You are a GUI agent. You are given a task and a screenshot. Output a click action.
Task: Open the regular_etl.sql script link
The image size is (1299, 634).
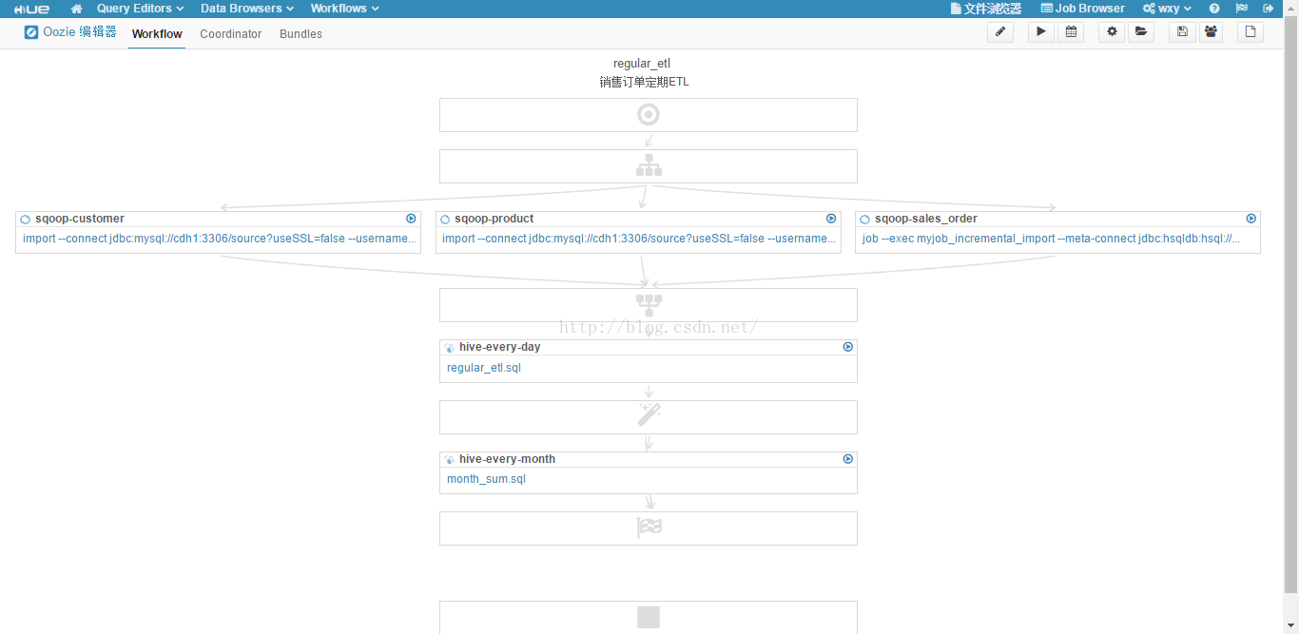pyautogui.click(x=484, y=368)
